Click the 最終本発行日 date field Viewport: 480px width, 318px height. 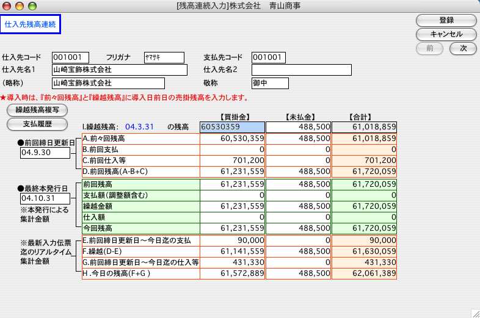pyautogui.click(x=45, y=198)
